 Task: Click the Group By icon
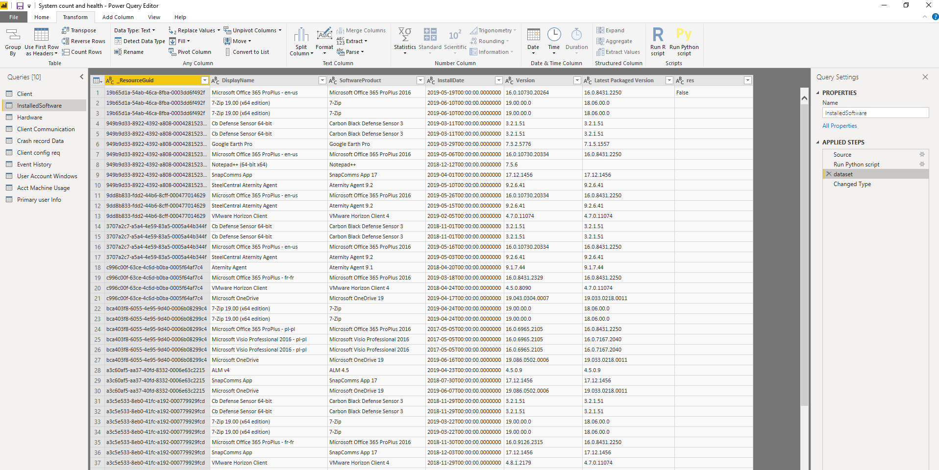pyautogui.click(x=13, y=35)
